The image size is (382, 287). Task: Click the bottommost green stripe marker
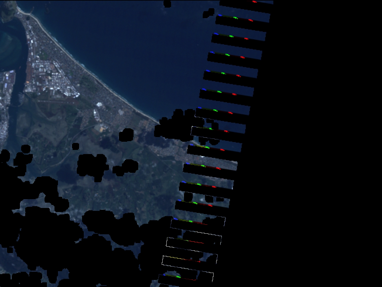(178, 277)
